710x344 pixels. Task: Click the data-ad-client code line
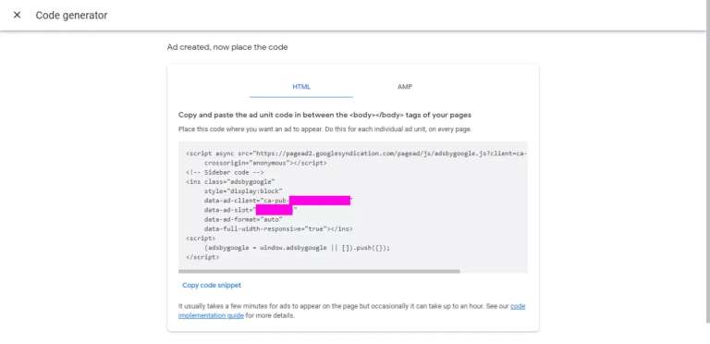(x=278, y=201)
